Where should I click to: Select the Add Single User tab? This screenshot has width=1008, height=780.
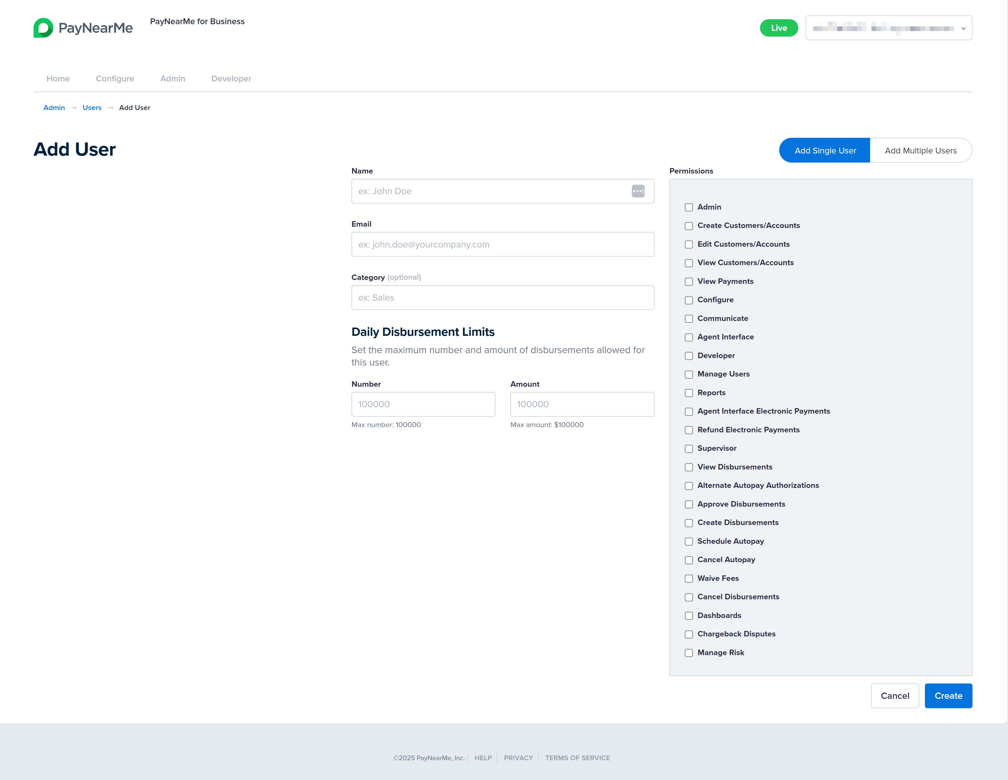(x=825, y=150)
